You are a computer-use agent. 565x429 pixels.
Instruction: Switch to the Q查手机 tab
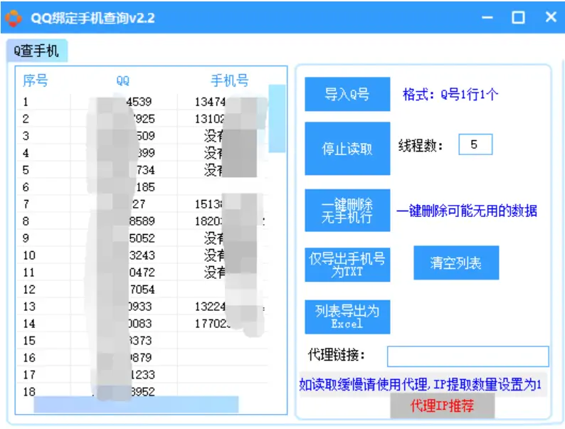click(36, 51)
